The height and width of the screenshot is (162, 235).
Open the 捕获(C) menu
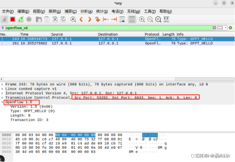pyautogui.click(x=70, y=11)
